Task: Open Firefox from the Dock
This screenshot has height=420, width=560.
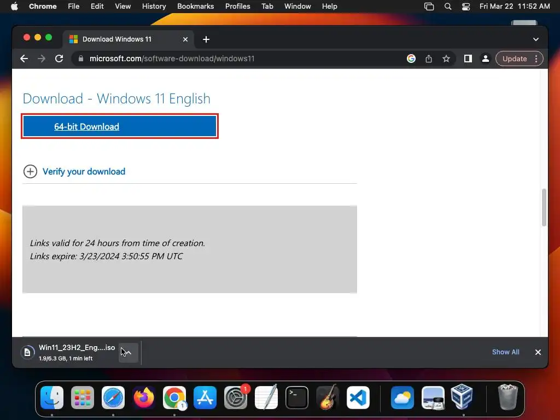Action: 144,398
